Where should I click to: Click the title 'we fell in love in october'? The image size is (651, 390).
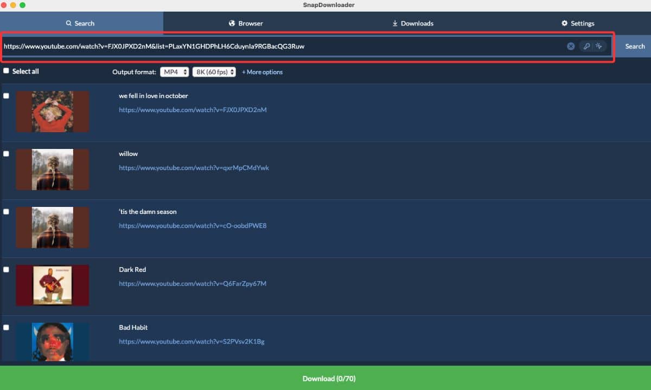(x=154, y=96)
